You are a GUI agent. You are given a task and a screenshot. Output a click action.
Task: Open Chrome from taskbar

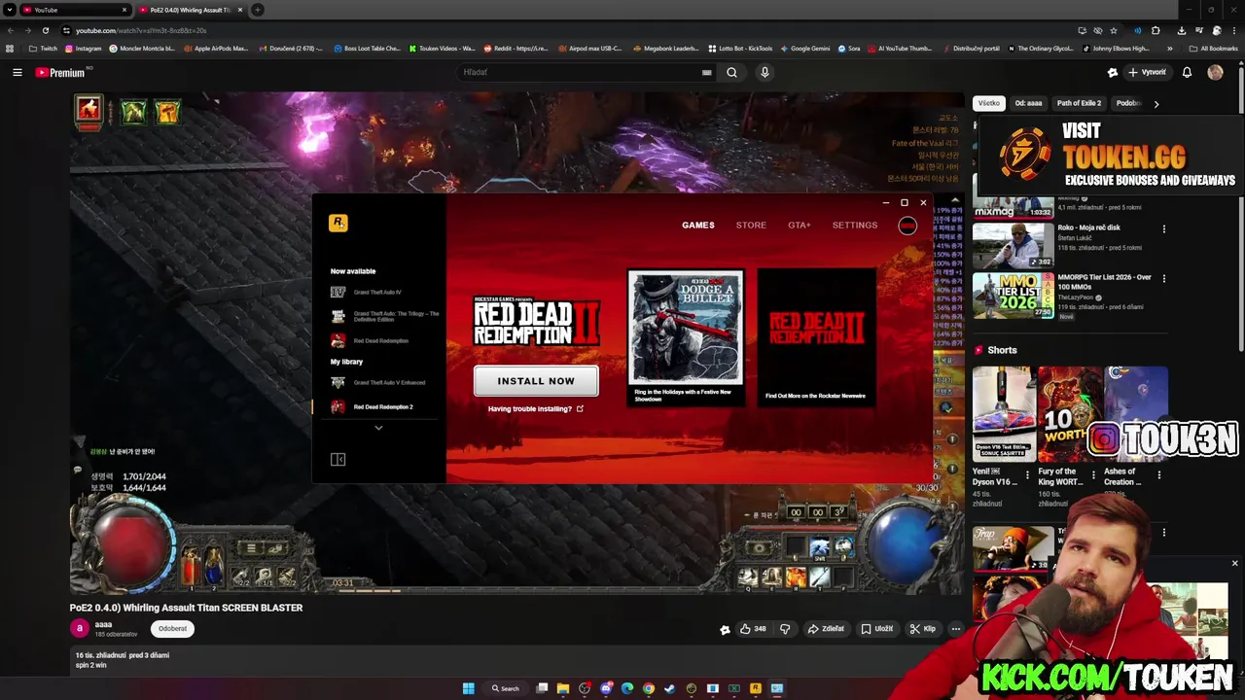click(x=648, y=688)
